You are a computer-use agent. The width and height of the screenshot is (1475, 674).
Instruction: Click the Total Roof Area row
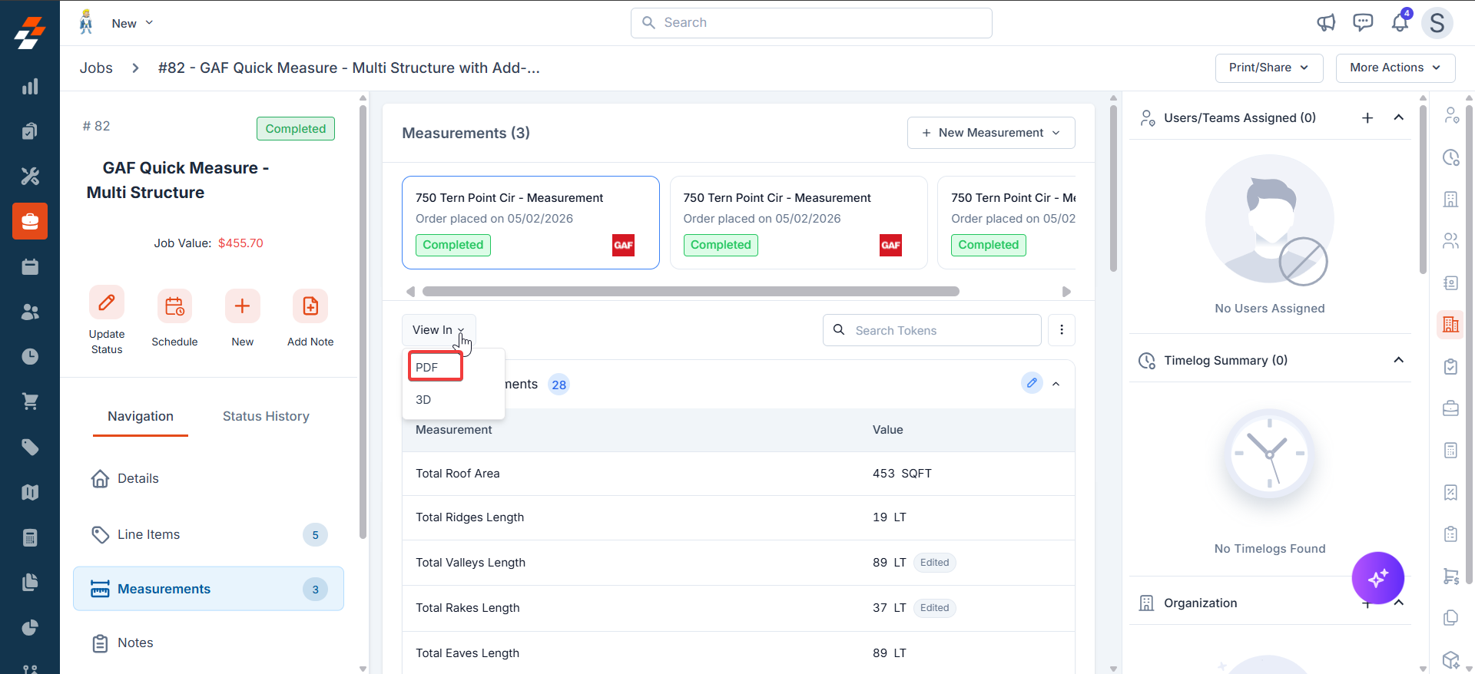coord(738,474)
